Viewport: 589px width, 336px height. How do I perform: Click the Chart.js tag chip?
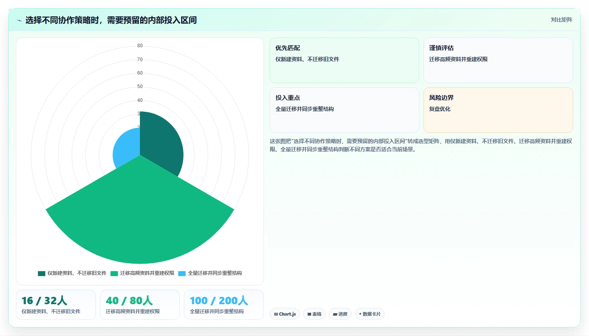285,314
